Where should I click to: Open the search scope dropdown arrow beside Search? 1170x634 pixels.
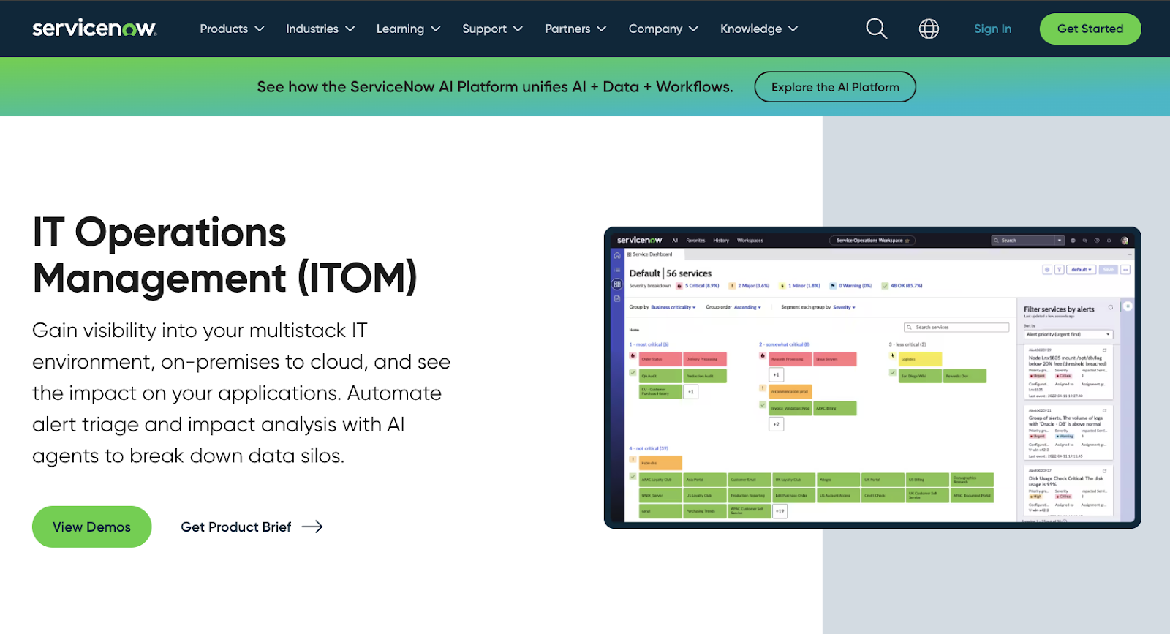click(1059, 241)
